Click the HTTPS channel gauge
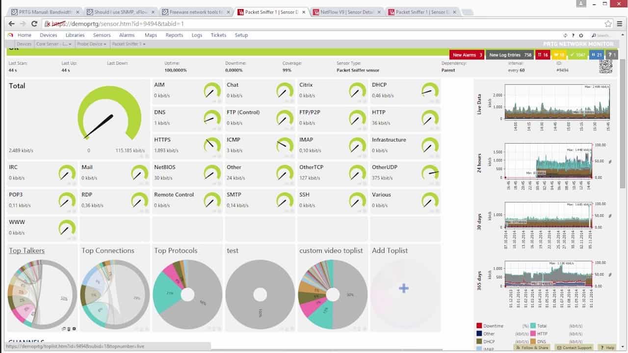The width and height of the screenshot is (628, 353). click(212, 145)
